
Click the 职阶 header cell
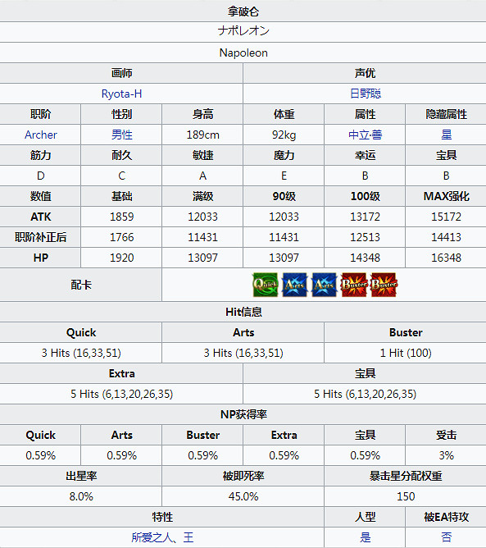pos(40,114)
